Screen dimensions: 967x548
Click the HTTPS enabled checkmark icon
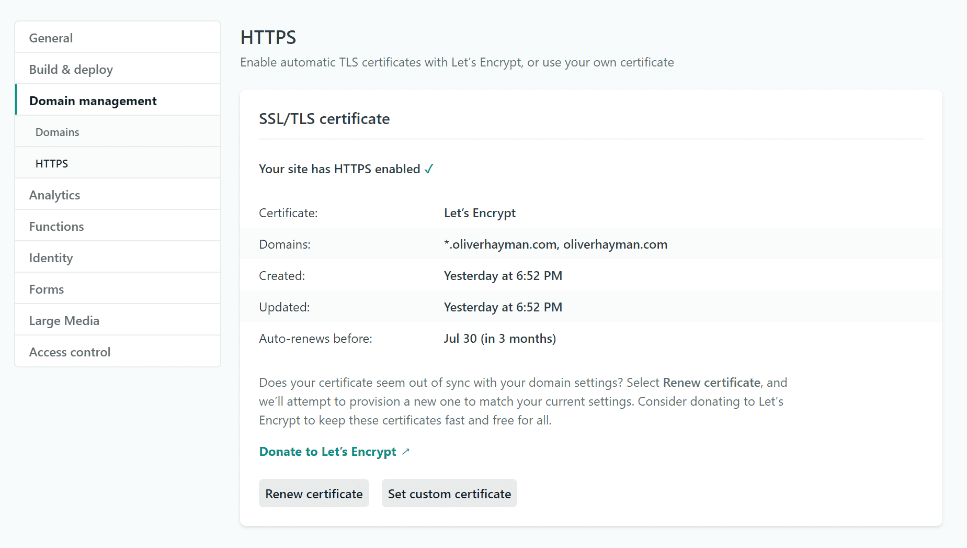pyautogui.click(x=429, y=169)
